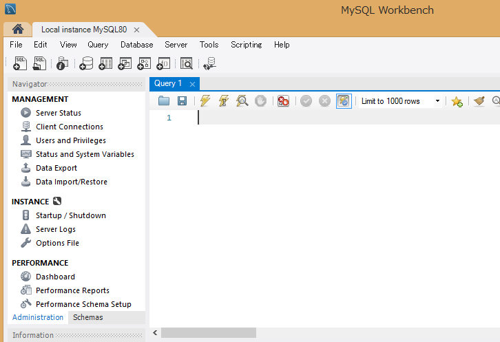
Task: Create a new table icon
Action: [105, 63]
